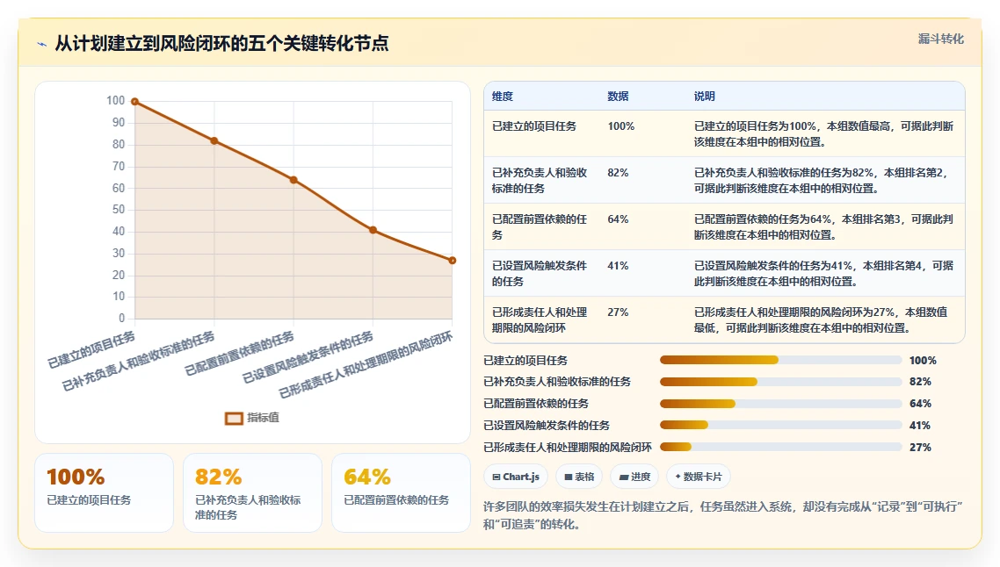Screen dimensions: 1000x567
Task: Click y-axis label 50 on chart
Action: [119, 210]
